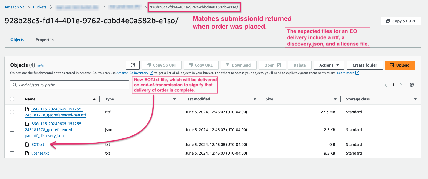Click the 9.5 KB size value
The image size is (428, 179).
[329, 153]
